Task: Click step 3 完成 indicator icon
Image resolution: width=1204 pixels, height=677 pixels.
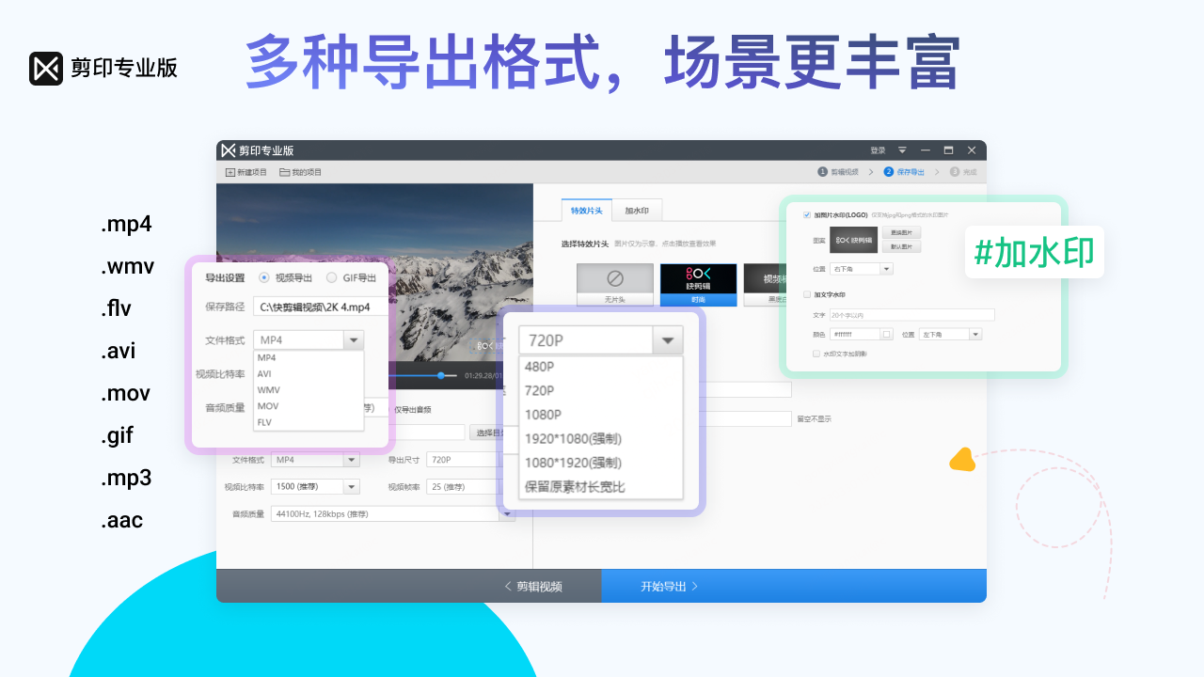Action: 955,171
